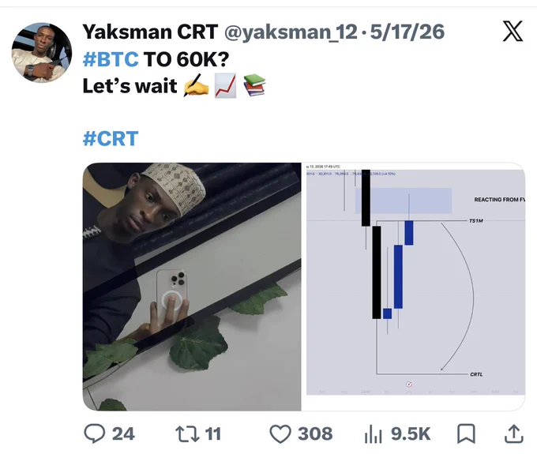Open replies via the comment bubble icon
Screen dimensions: 537x454
(95, 433)
